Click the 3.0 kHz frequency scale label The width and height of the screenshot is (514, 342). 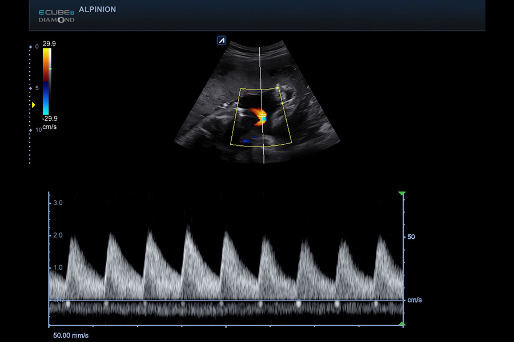(x=58, y=203)
